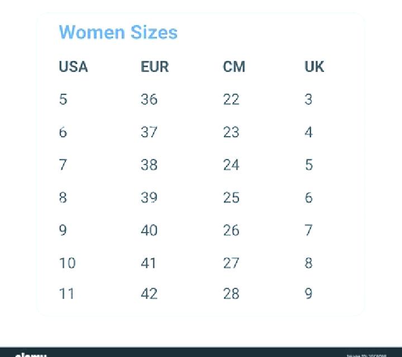This screenshot has width=402, height=357.
Task: Click USA size 10 cell
Action: click(x=68, y=263)
